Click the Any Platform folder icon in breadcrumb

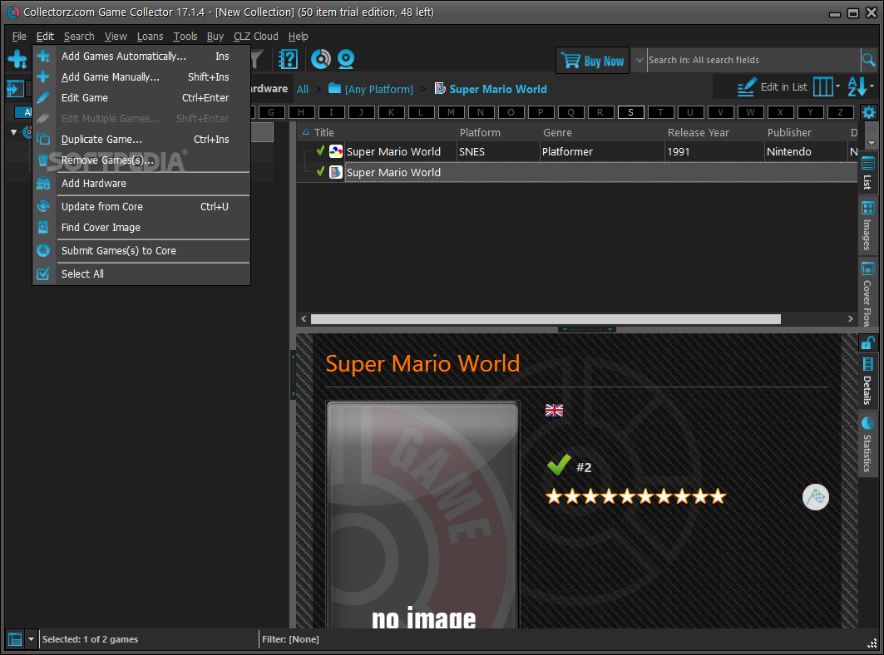335,88
